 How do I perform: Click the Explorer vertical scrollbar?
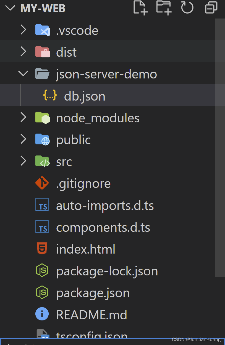coord(220,148)
